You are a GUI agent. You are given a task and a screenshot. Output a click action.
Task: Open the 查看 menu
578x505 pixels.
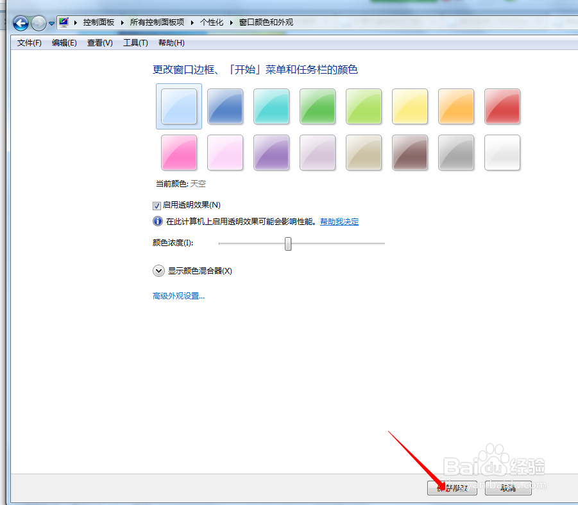click(99, 43)
